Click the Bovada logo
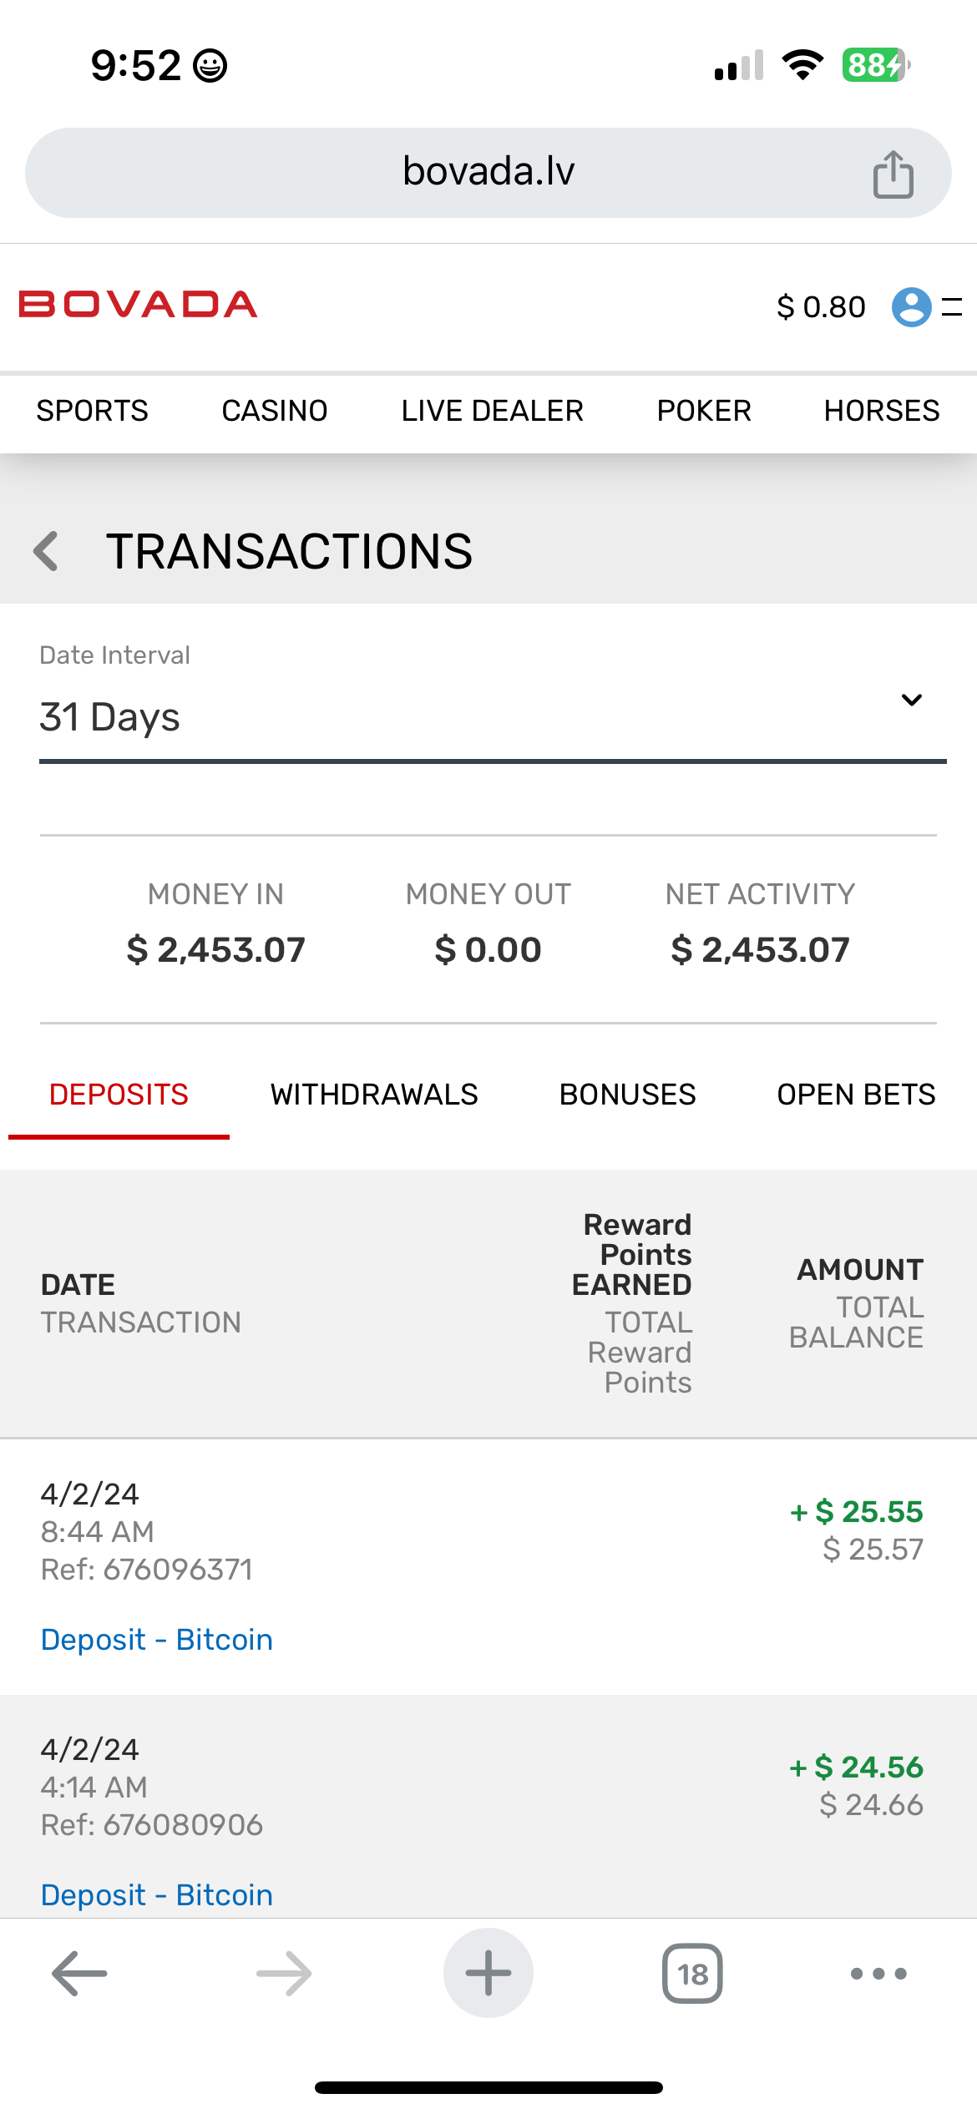977x2114 pixels. pos(138,305)
